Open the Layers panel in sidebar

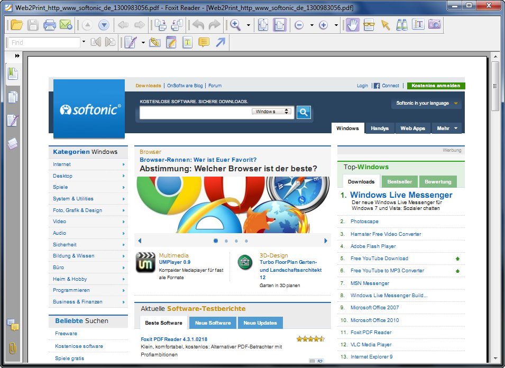click(x=13, y=144)
